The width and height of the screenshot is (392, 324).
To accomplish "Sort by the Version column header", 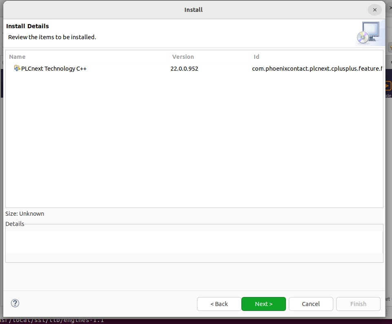I will (210, 57).
